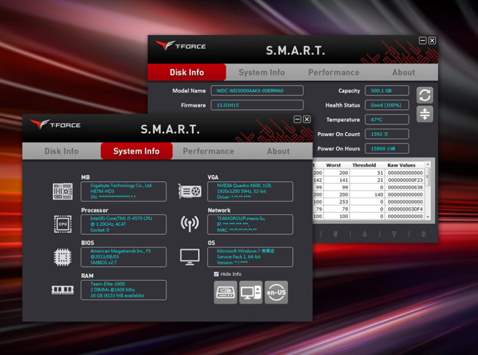Click threshold cell 140

tap(379, 194)
